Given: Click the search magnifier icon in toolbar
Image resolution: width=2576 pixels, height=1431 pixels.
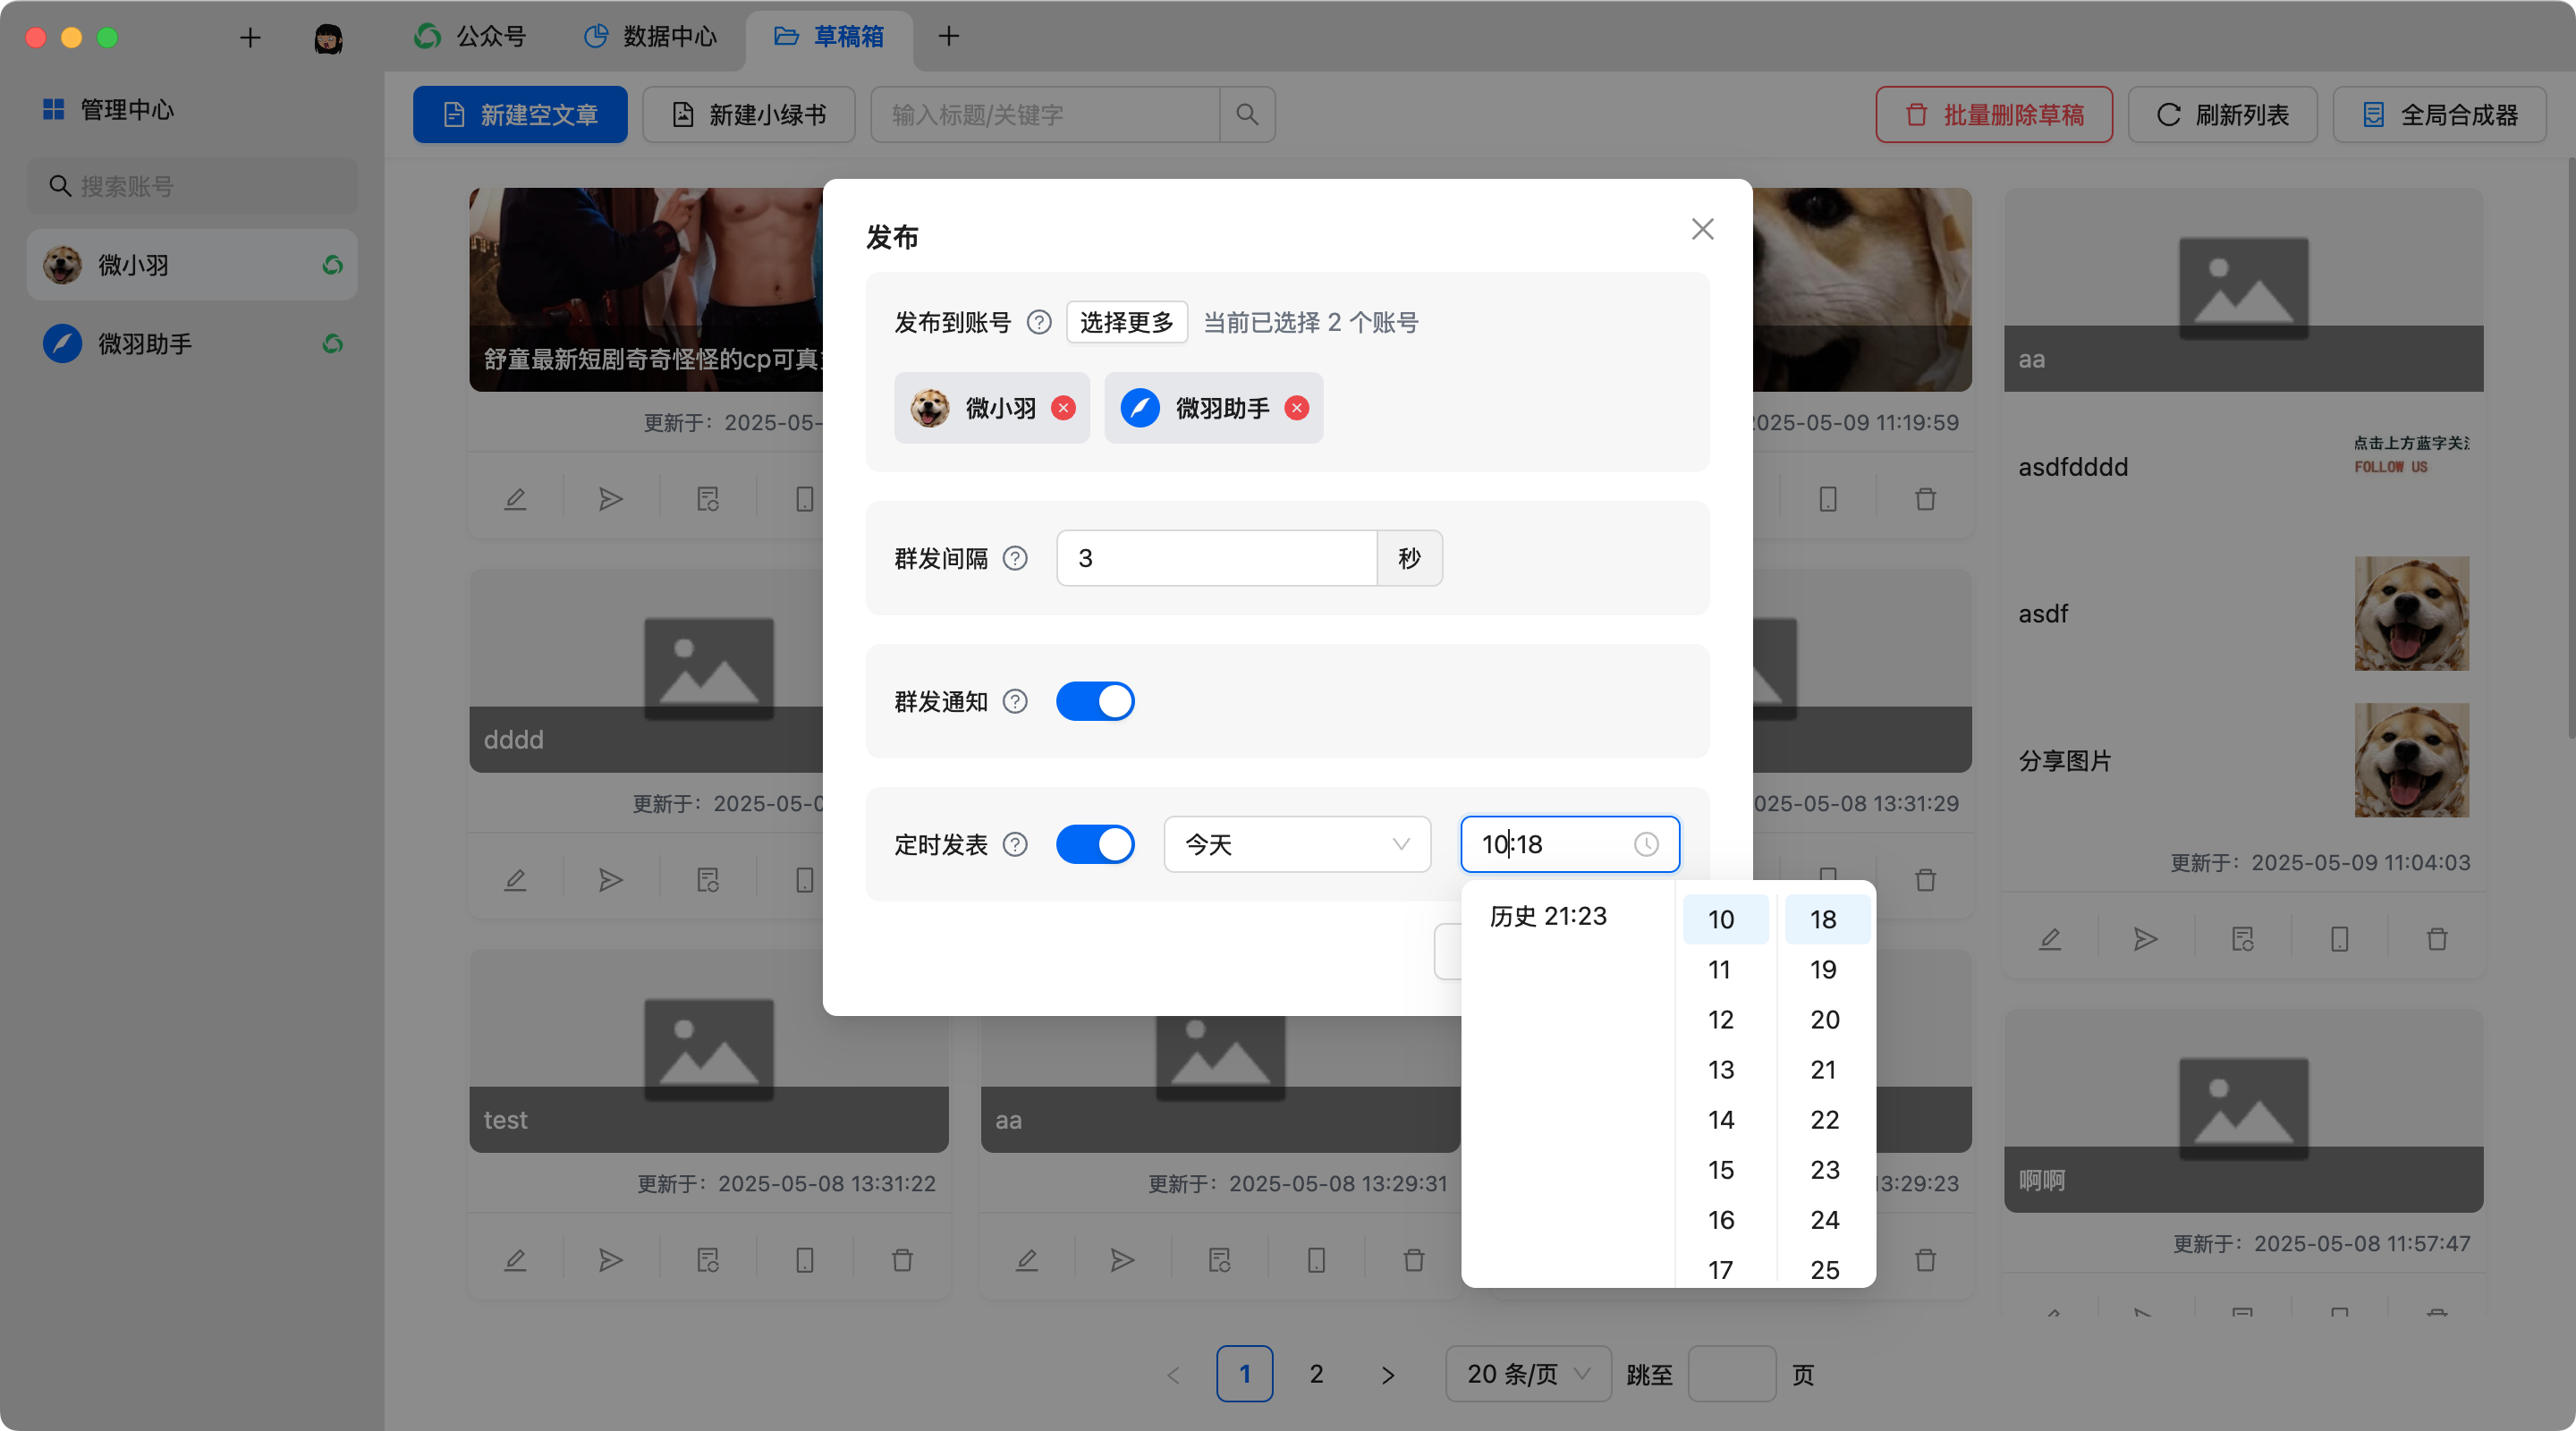Looking at the screenshot, I should 1247,115.
